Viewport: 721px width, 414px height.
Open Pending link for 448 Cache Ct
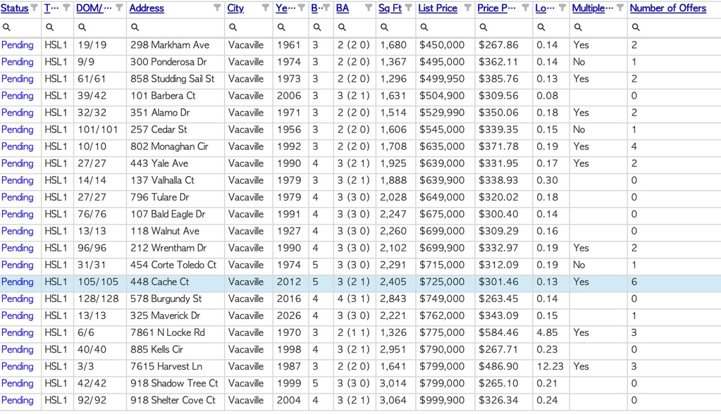tap(18, 282)
